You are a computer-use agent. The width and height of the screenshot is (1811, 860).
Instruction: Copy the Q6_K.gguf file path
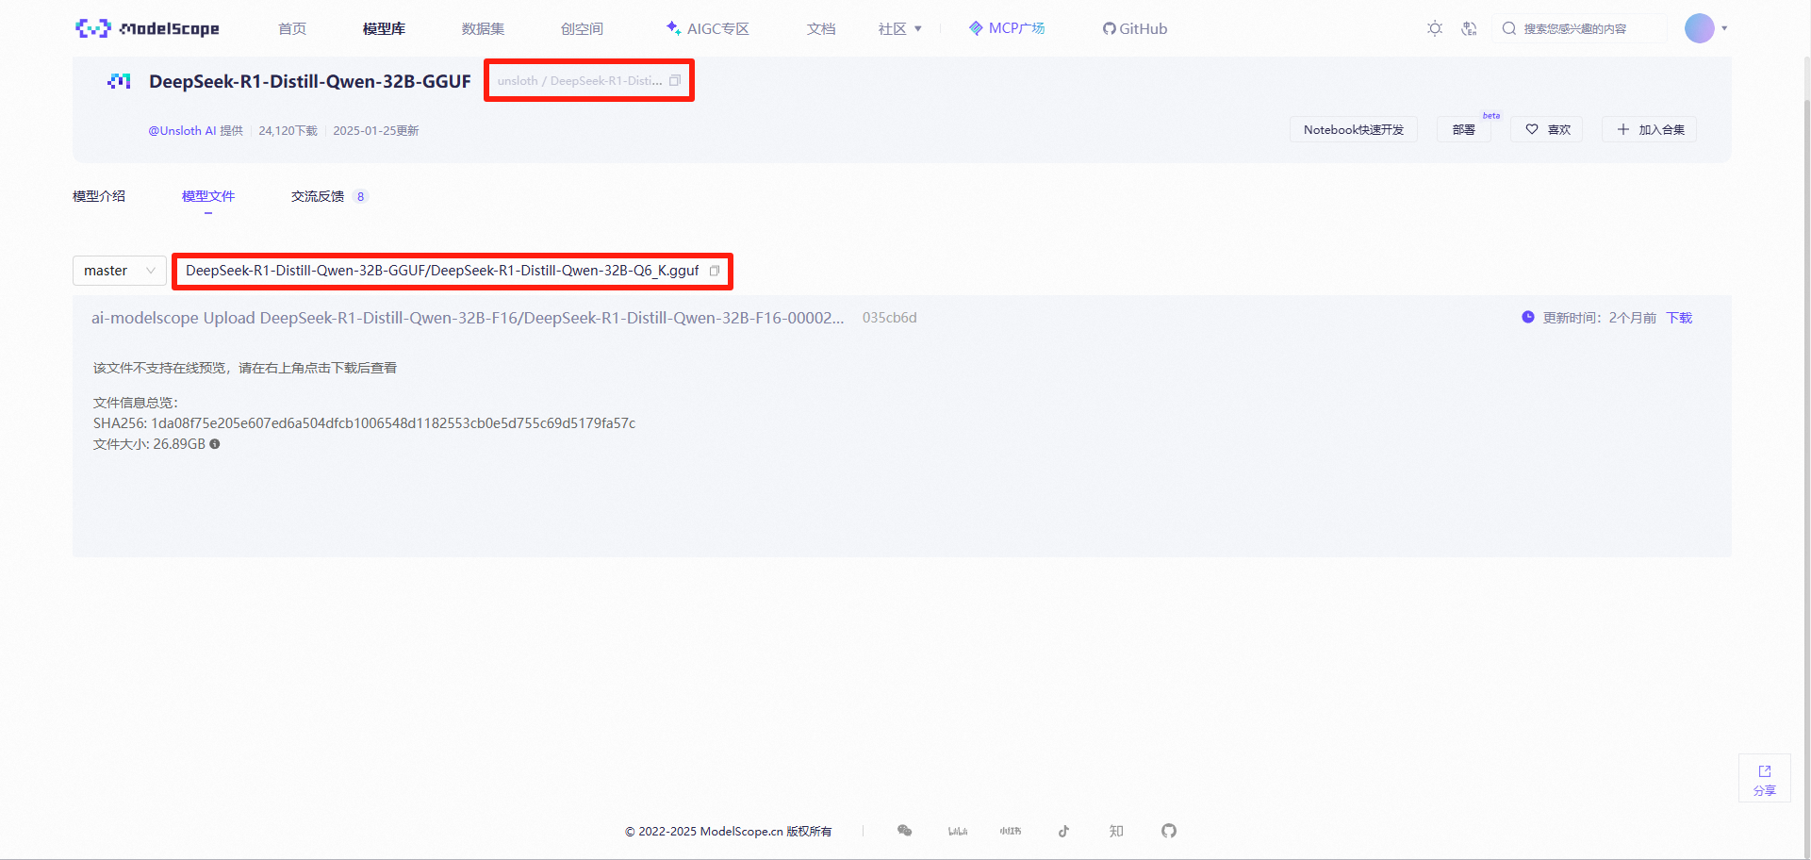point(715,271)
